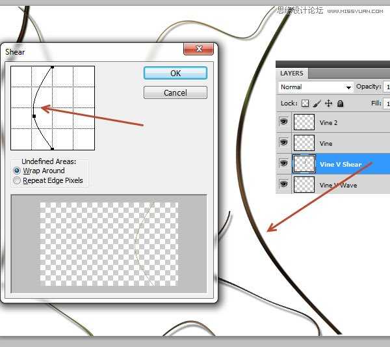Click the middle control point of shear curve
390x347 pixels.
[x=34, y=116]
